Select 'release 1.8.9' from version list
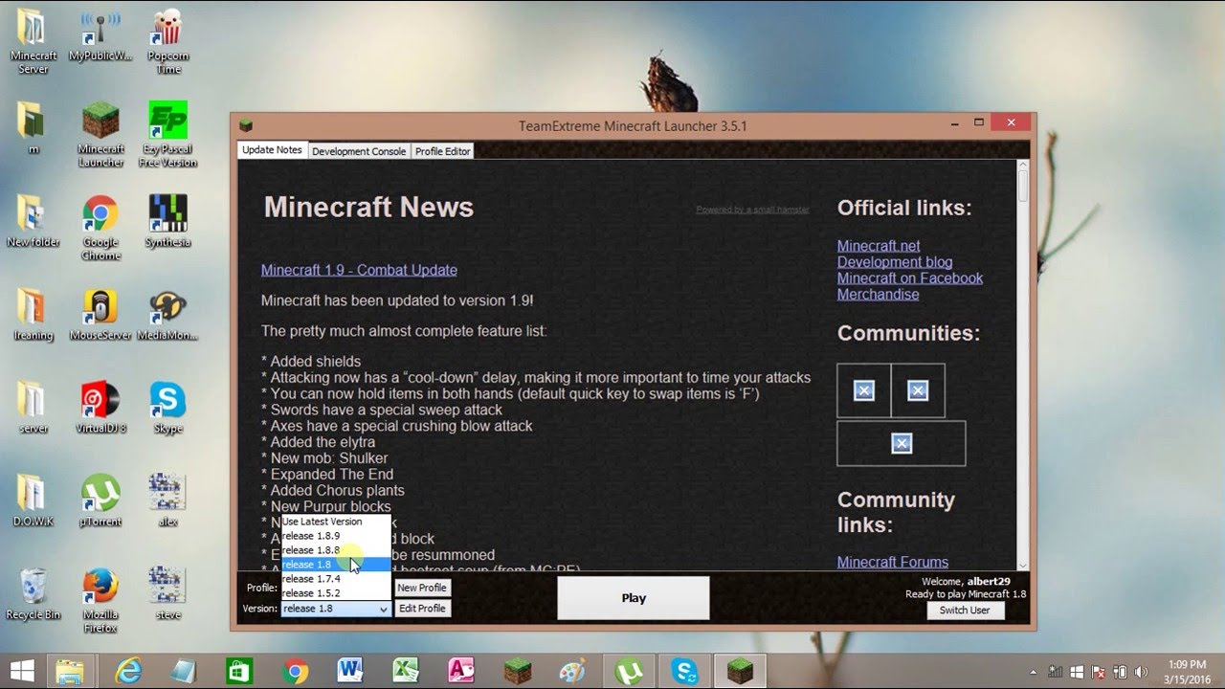The width and height of the screenshot is (1225, 689). 336,536
